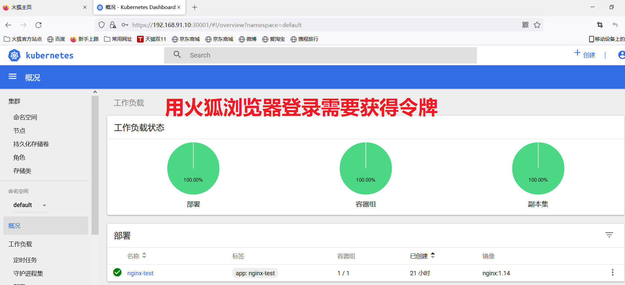Open nginx-test row actions menu

click(613, 272)
